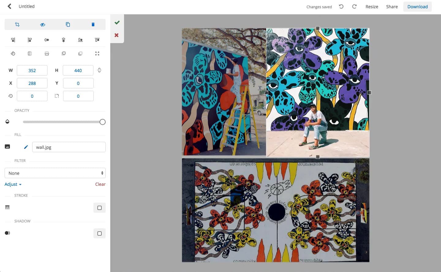Screen dimensions: 441x272
Task: Click the fit-to-canvas expand arrows icon
Action: (x=97, y=53)
